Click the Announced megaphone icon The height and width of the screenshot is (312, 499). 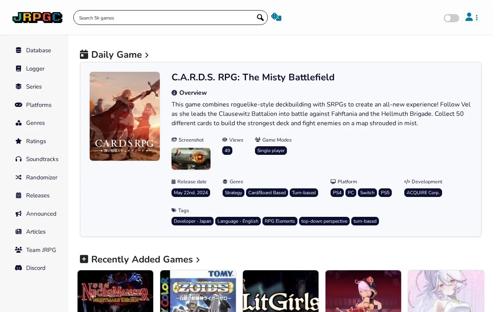pos(18,214)
